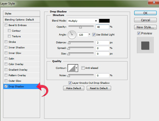The height and width of the screenshot is (121, 159).
Task: Disable the Preview checkbox
Action: [138, 33]
